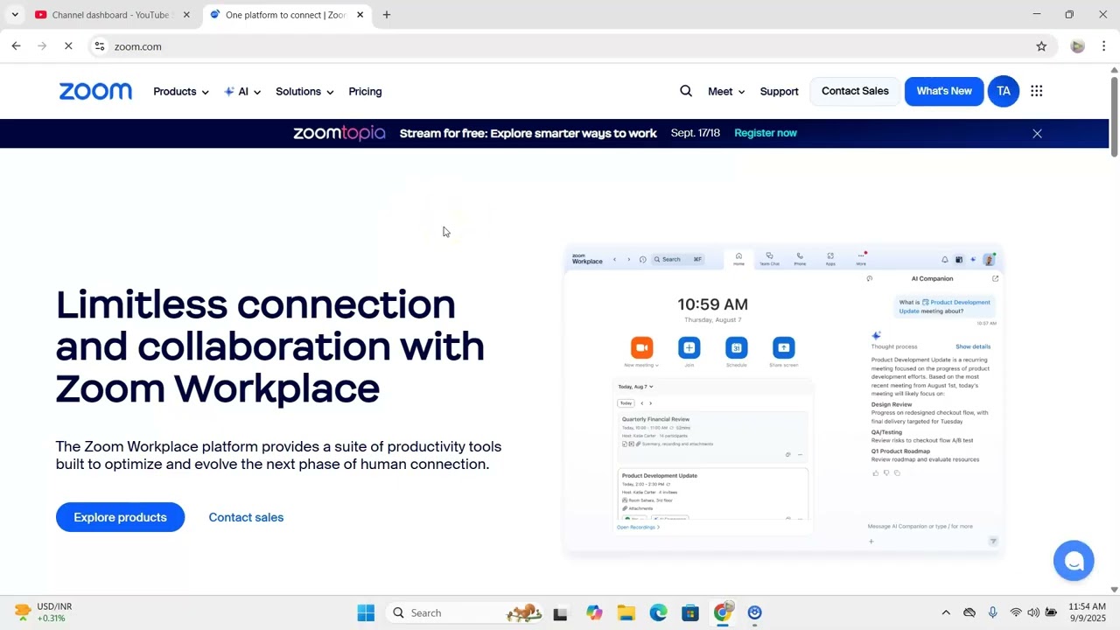
Task: Click the microphone tray icon
Action: (x=992, y=612)
